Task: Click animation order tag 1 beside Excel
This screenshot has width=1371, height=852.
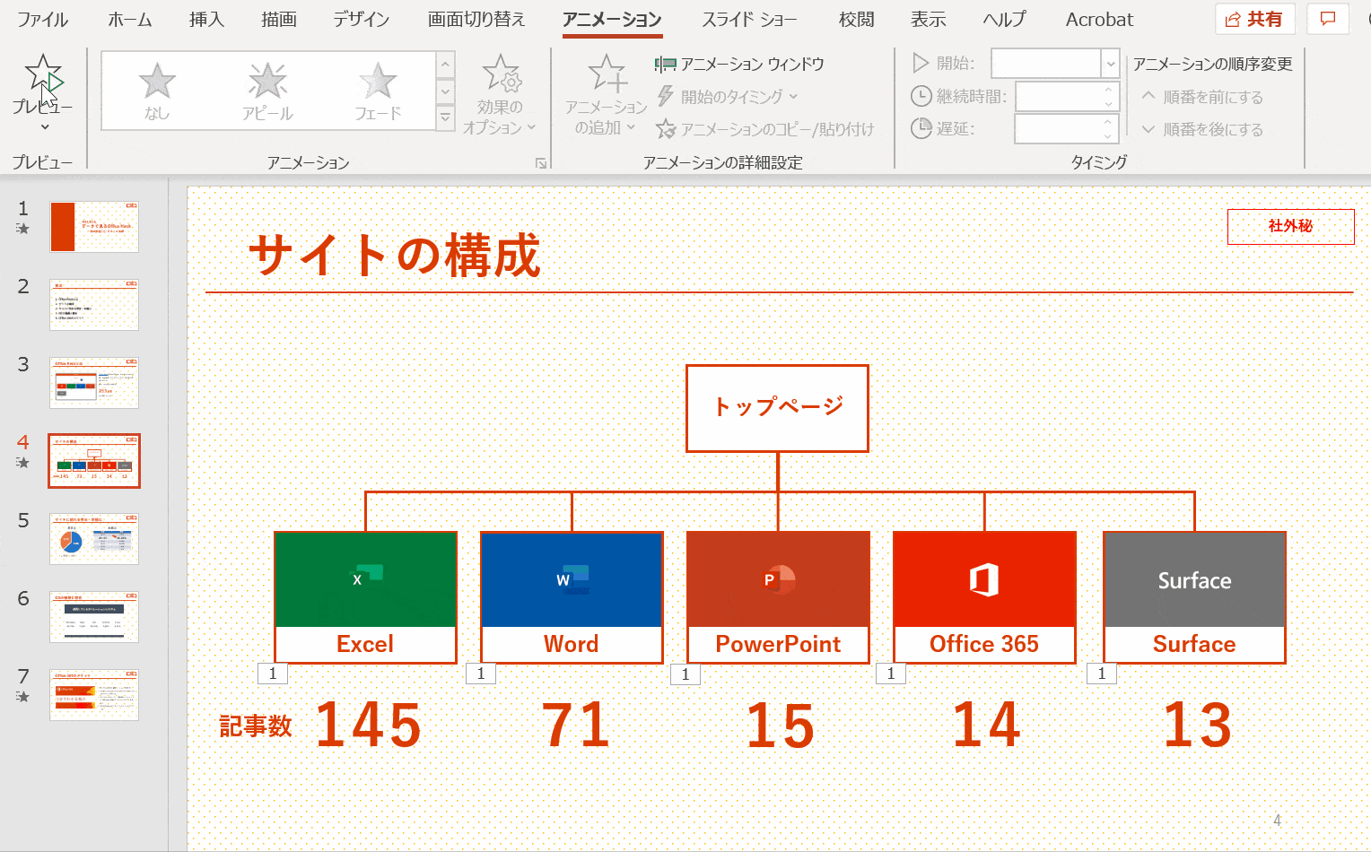Action: point(273,674)
